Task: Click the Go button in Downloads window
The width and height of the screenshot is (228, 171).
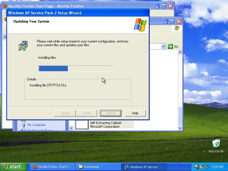Action: pyautogui.click(x=173, y=46)
